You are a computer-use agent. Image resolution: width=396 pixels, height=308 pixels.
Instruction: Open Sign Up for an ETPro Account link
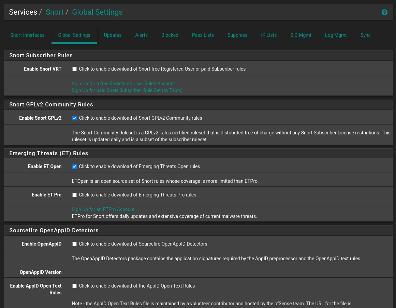(103, 209)
